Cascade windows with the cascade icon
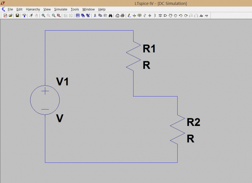252x183 pixels. pyautogui.click(x=83, y=16)
